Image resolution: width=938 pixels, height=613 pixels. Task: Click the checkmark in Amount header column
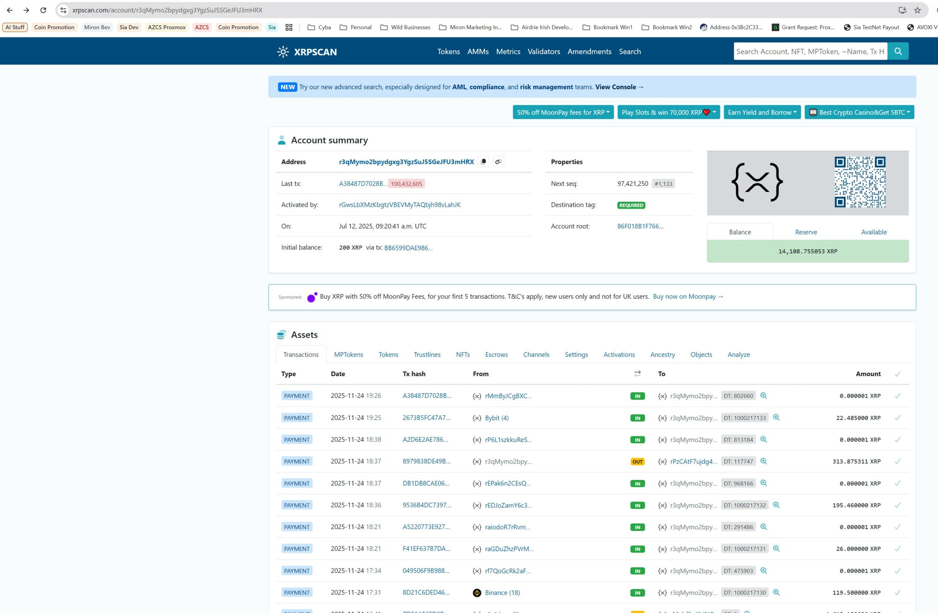(x=897, y=374)
